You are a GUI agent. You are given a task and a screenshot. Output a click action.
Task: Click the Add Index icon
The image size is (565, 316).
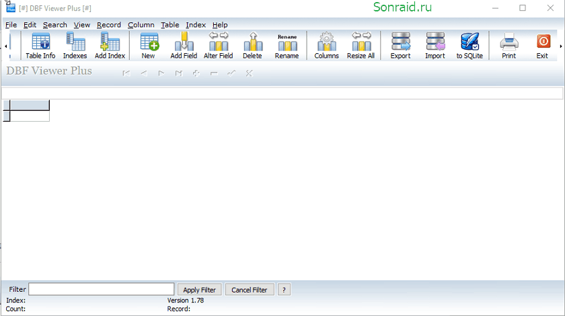click(110, 46)
